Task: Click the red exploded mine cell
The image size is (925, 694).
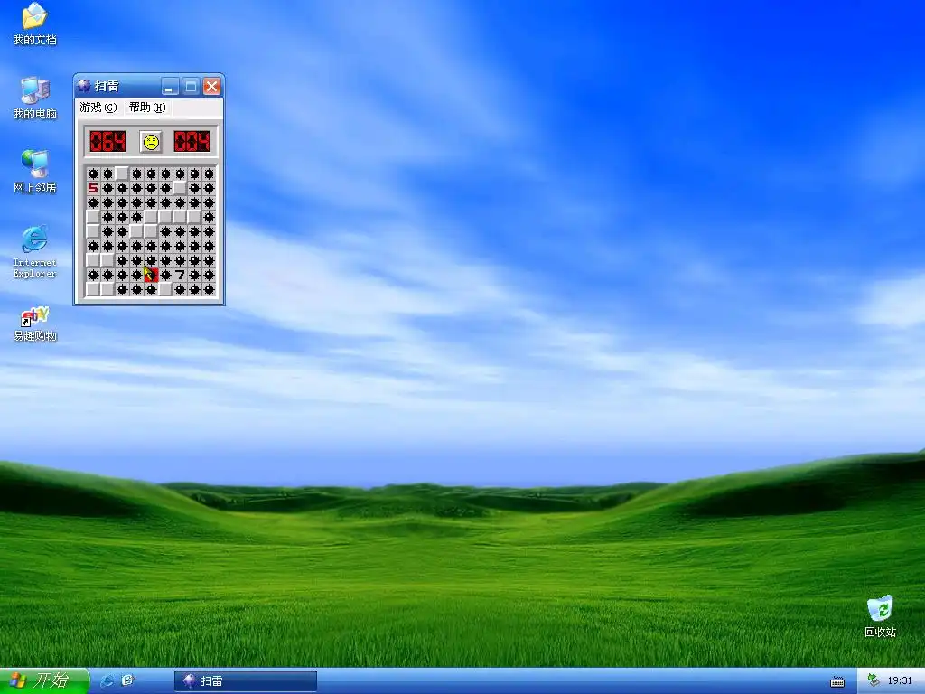Action: (151, 275)
